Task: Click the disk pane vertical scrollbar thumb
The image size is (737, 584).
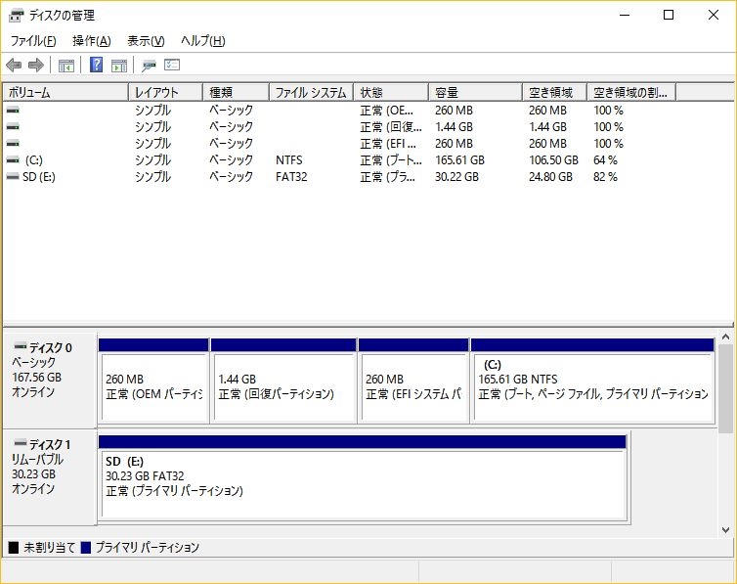Action: (725, 388)
